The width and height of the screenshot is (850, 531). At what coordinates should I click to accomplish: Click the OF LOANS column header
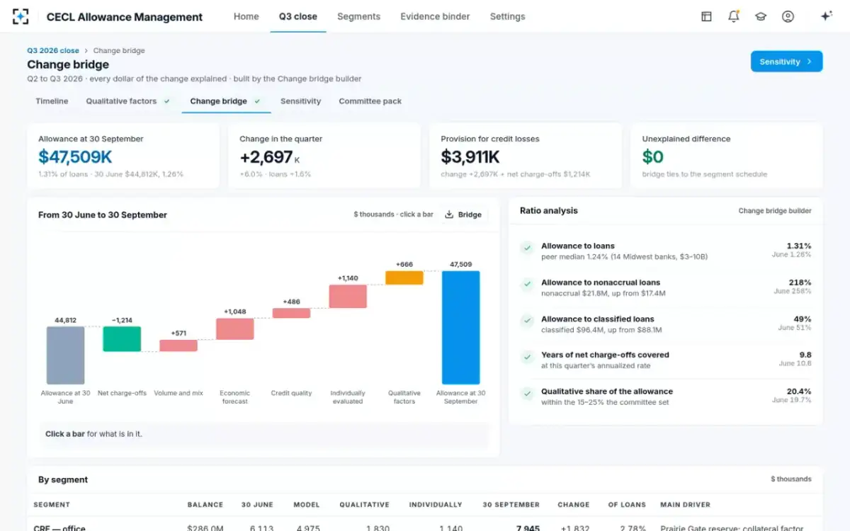tap(627, 505)
